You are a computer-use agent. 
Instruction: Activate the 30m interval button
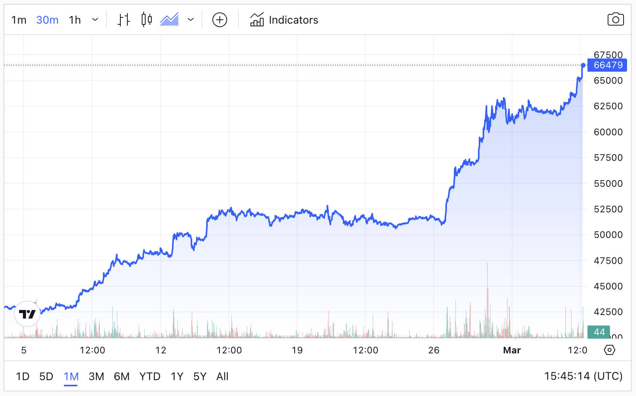coord(47,20)
